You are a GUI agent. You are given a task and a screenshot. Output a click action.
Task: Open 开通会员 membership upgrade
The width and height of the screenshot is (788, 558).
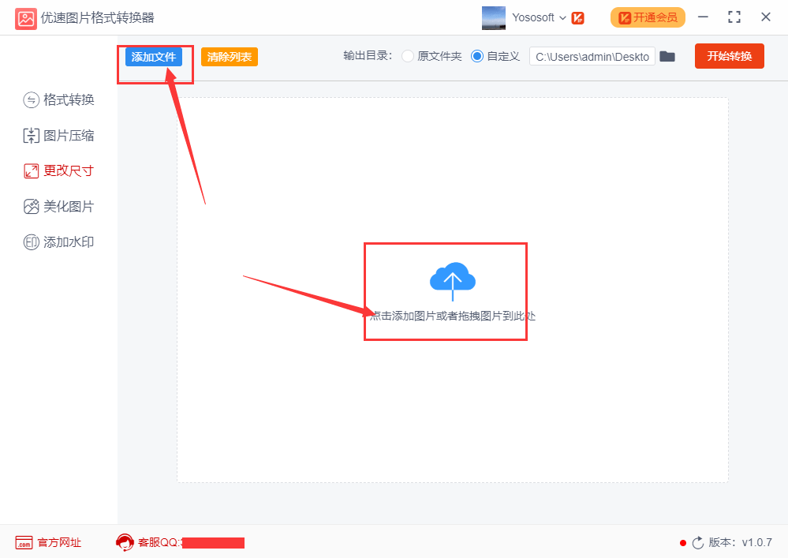click(648, 17)
